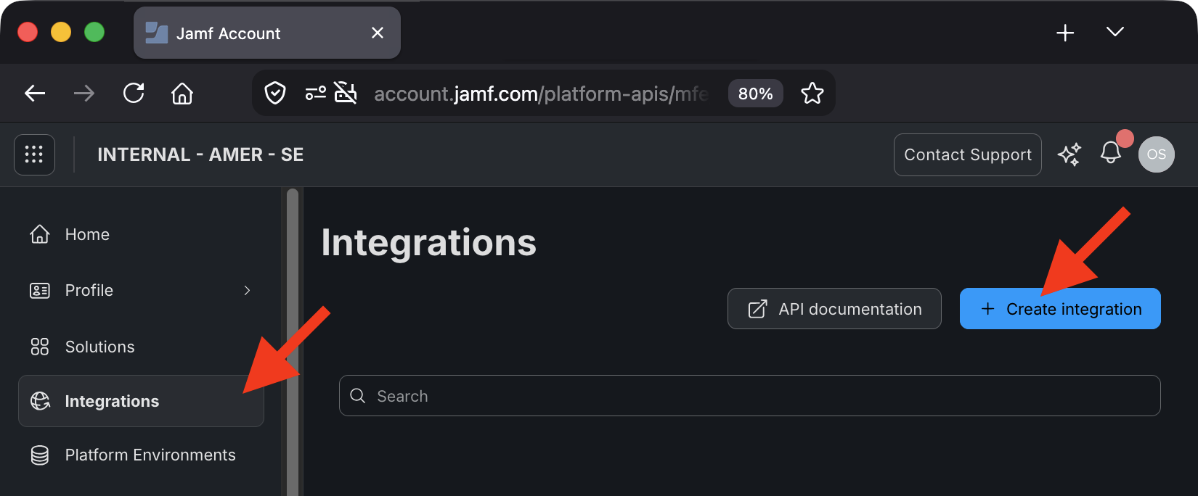Open the AI sparkle assistant icon
Viewport: 1198px width, 496px height.
click(x=1069, y=154)
